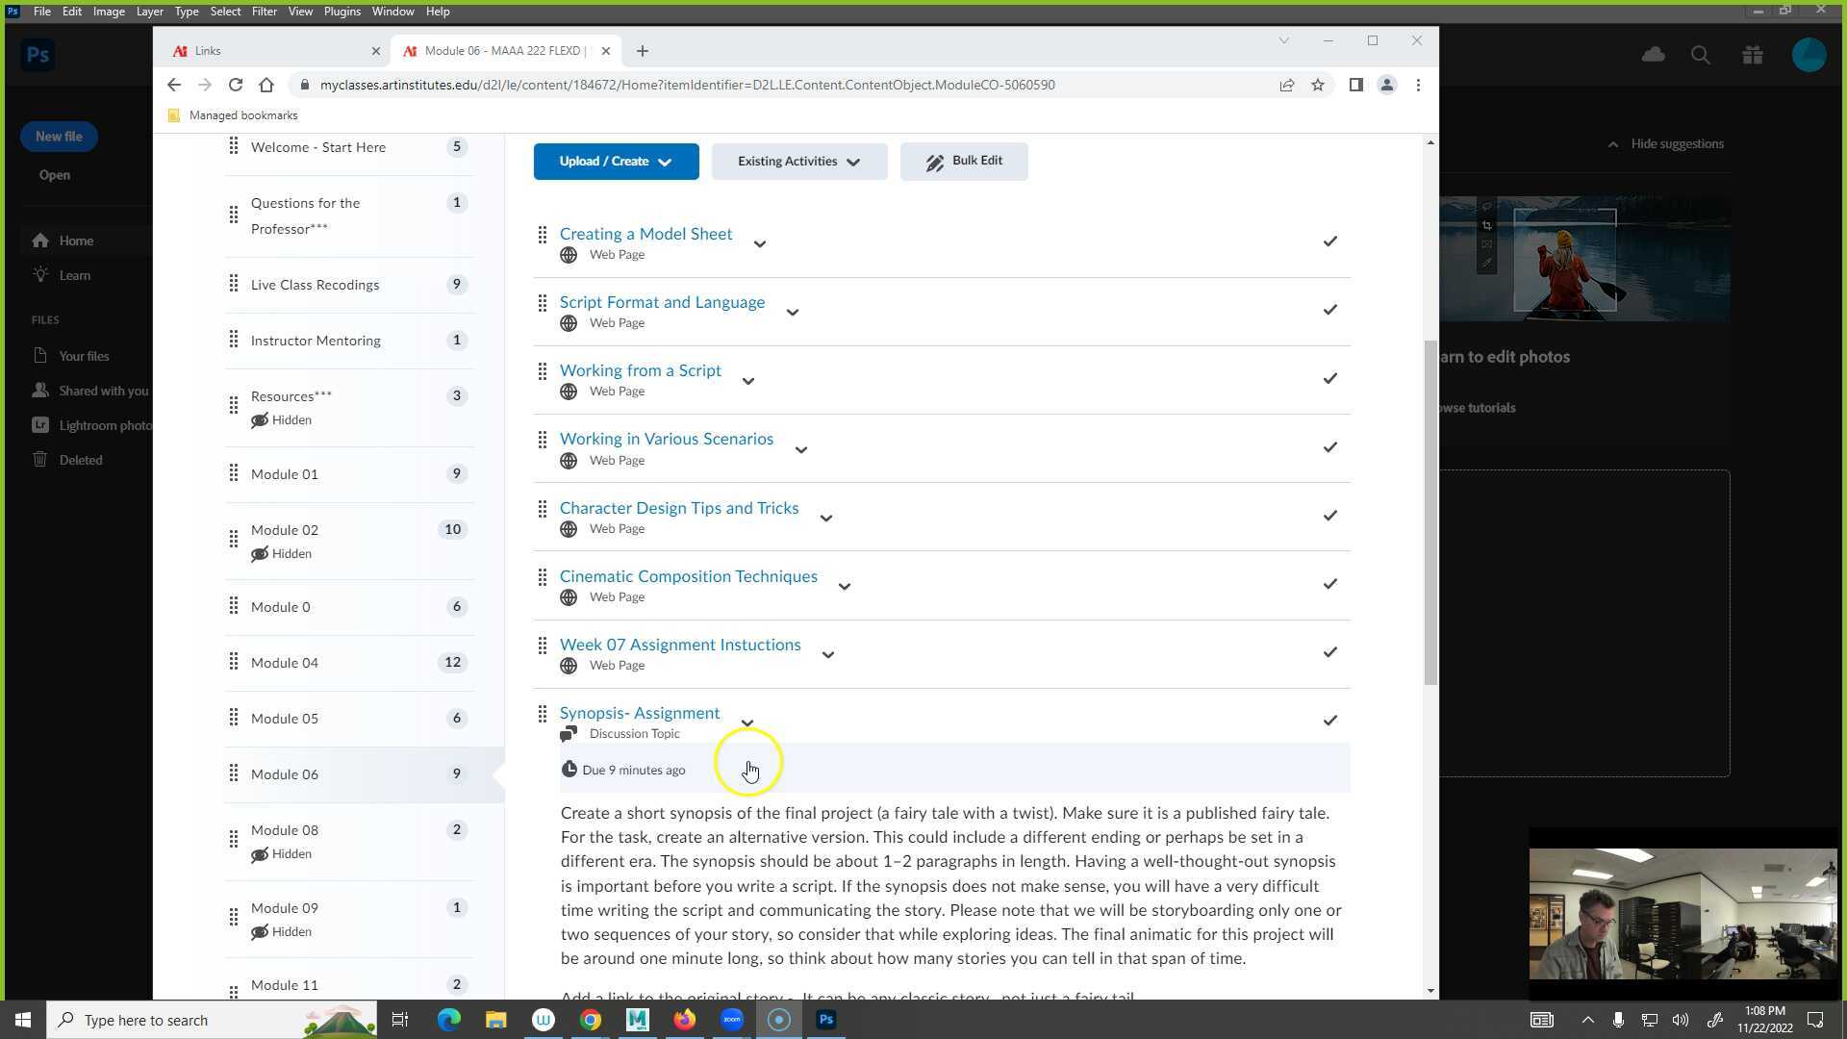Click the Photoshop search magnifier icon
The height and width of the screenshot is (1039, 1847).
1701,55
